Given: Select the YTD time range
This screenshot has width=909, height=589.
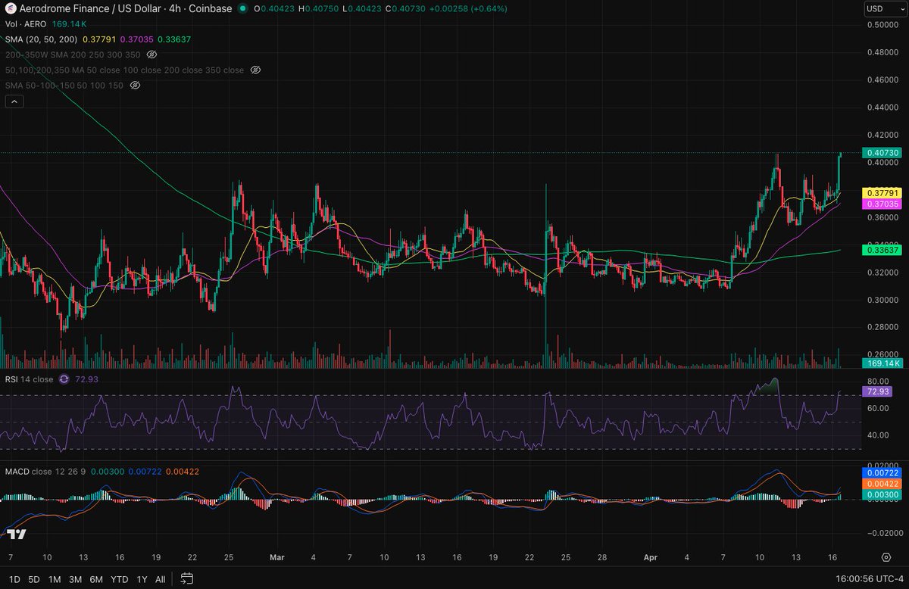Looking at the screenshot, I should coord(119,579).
